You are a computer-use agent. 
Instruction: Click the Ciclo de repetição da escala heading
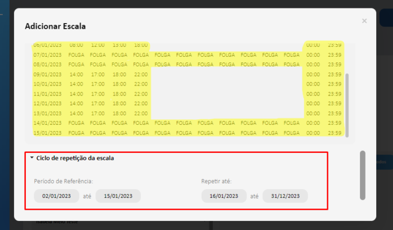(x=75, y=158)
